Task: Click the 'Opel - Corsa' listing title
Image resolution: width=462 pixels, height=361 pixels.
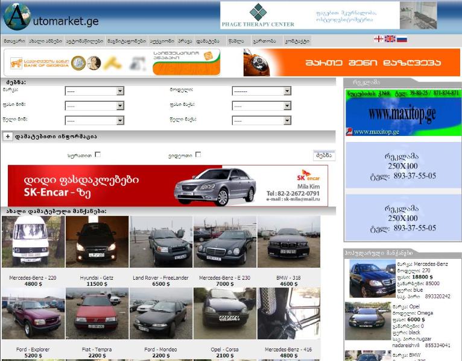Action: (x=224, y=350)
